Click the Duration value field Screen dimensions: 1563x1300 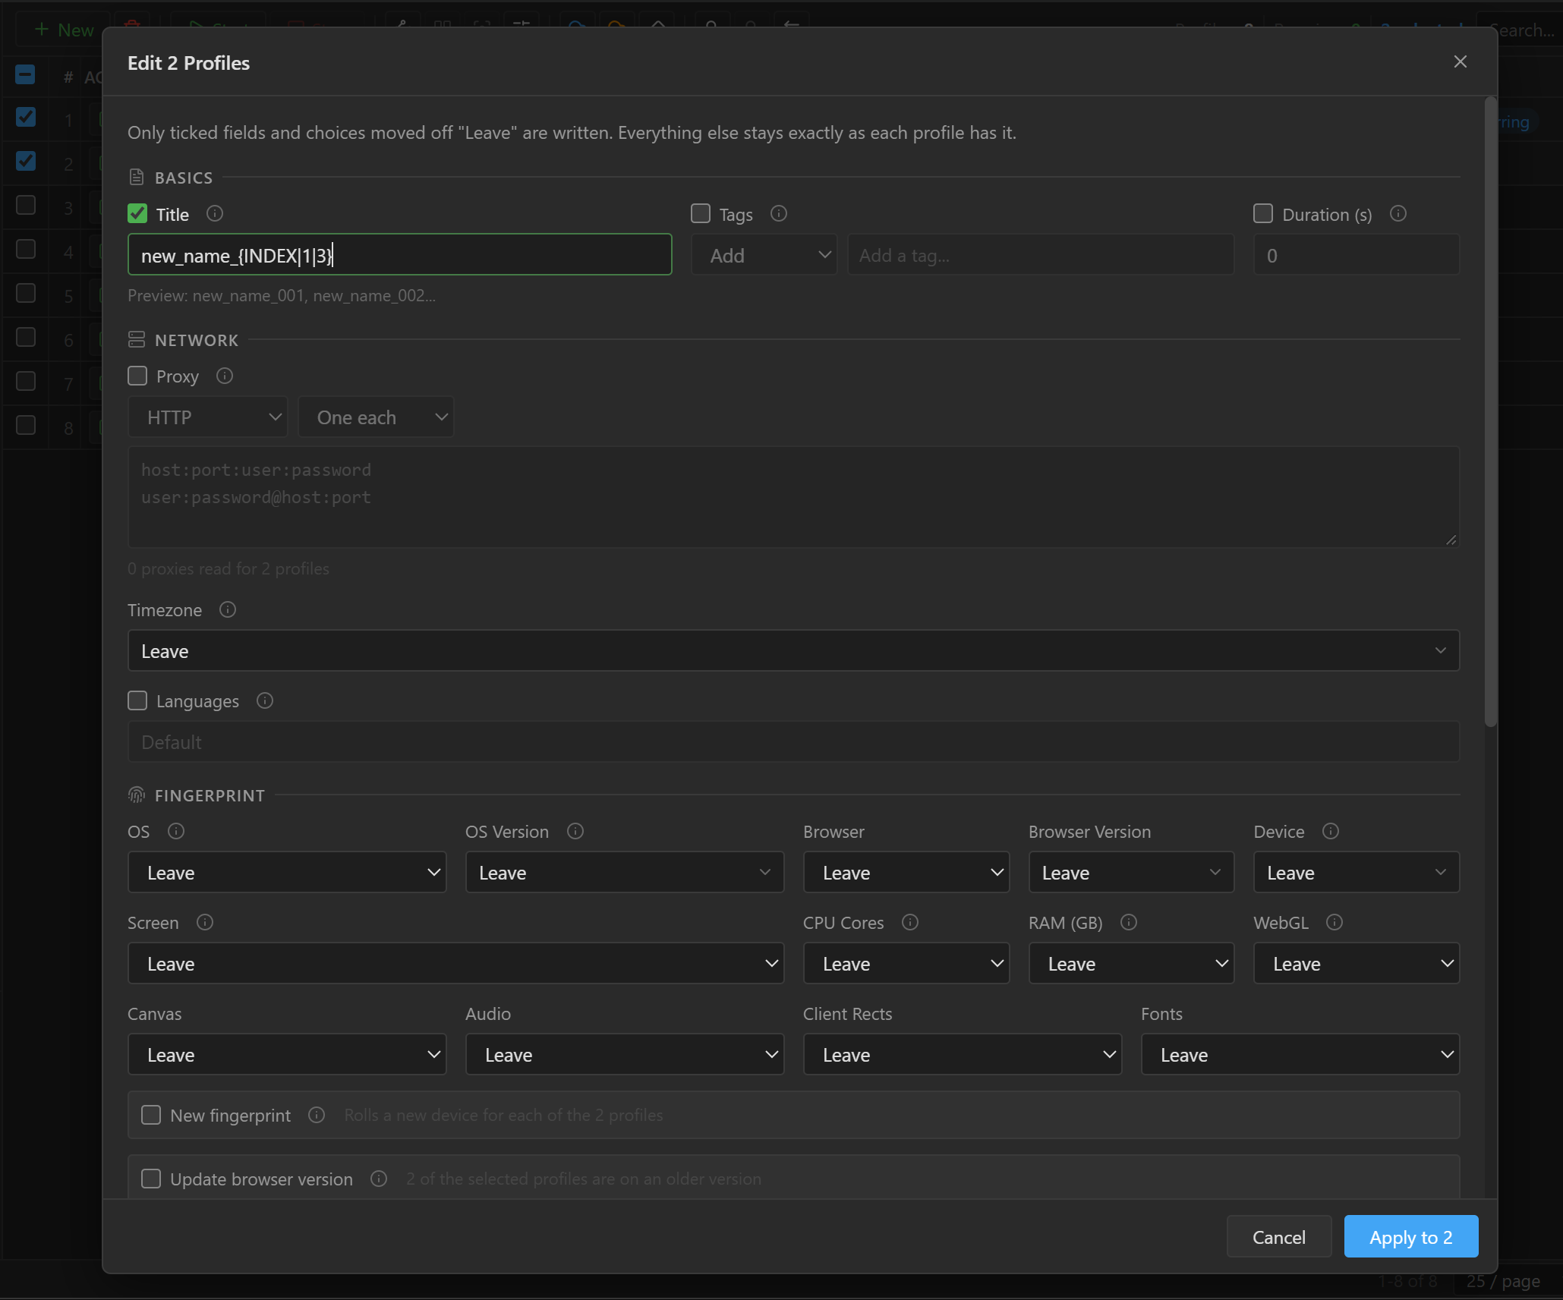click(1357, 255)
